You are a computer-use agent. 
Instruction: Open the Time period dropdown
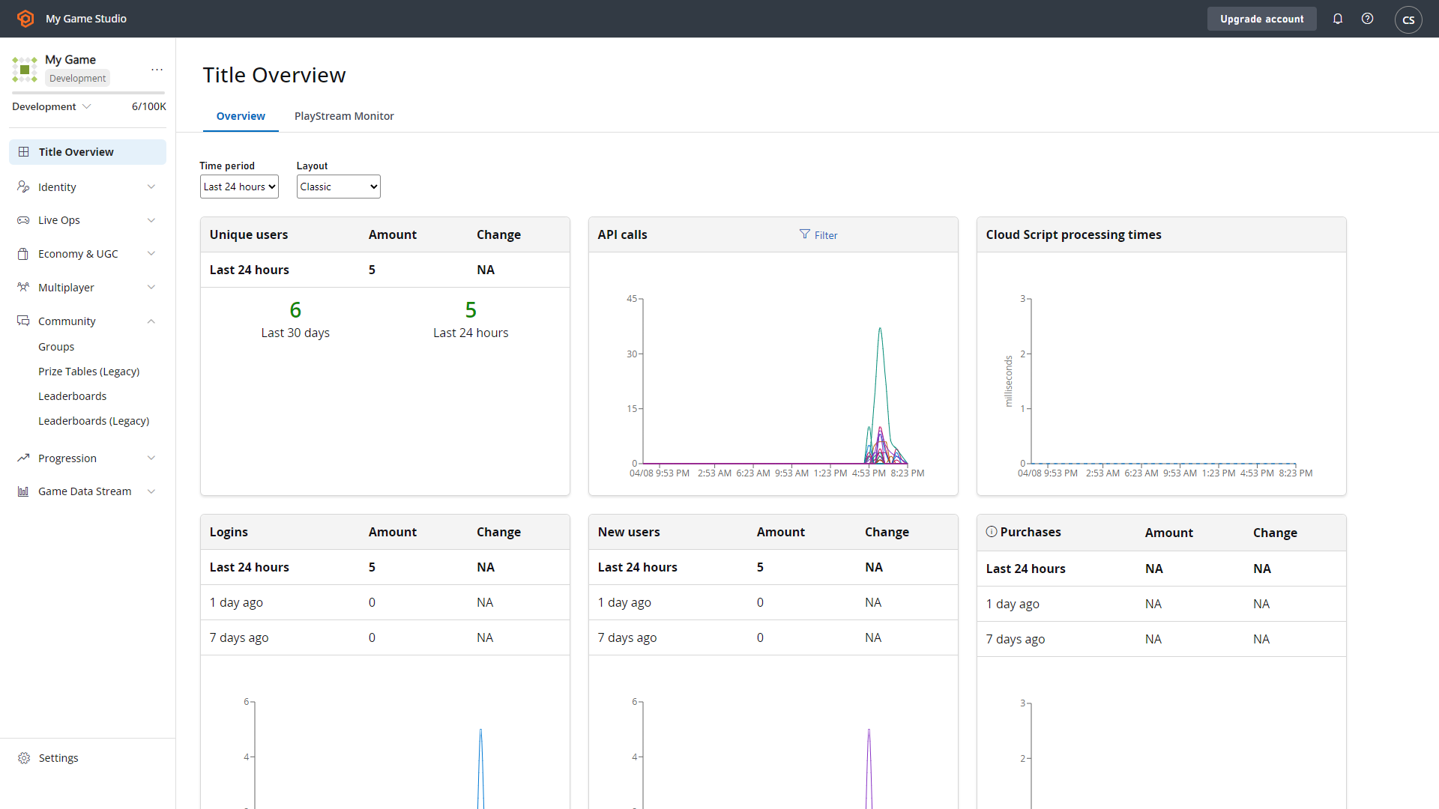click(239, 187)
